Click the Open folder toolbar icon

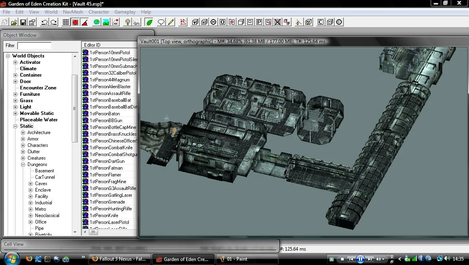click(x=14, y=22)
